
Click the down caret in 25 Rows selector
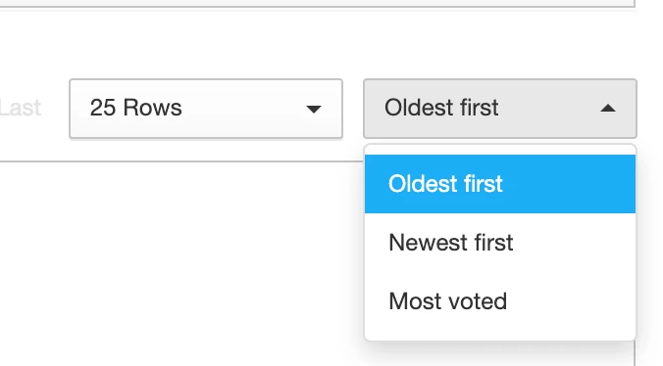tap(313, 110)
